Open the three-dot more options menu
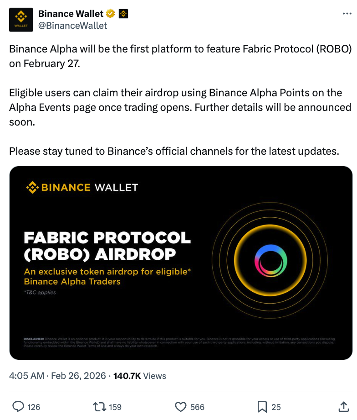This screenshot has width=357, height=420. pyautogui.click(x=347, y=14)
